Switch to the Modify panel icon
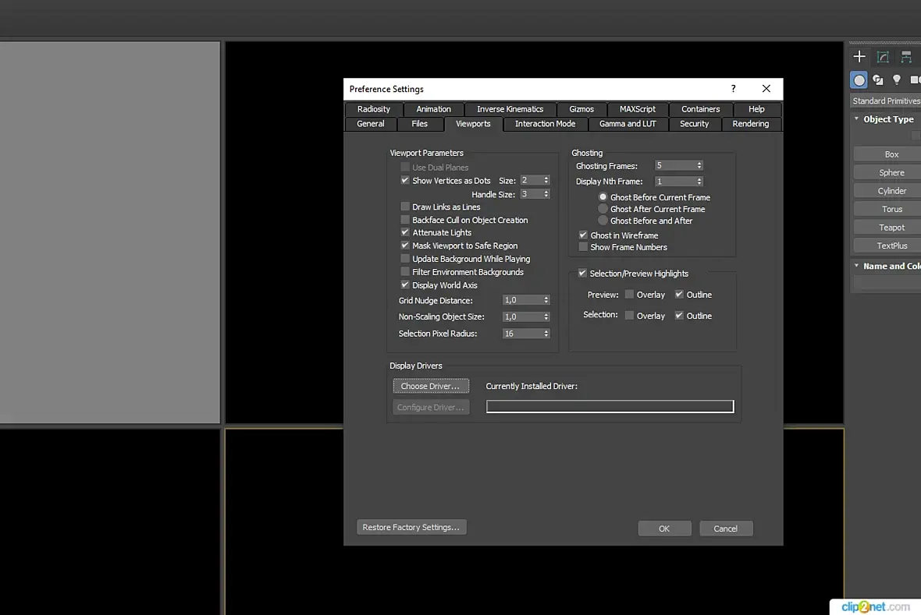Viewport: 921px width, 615px height. pos(883,57)
